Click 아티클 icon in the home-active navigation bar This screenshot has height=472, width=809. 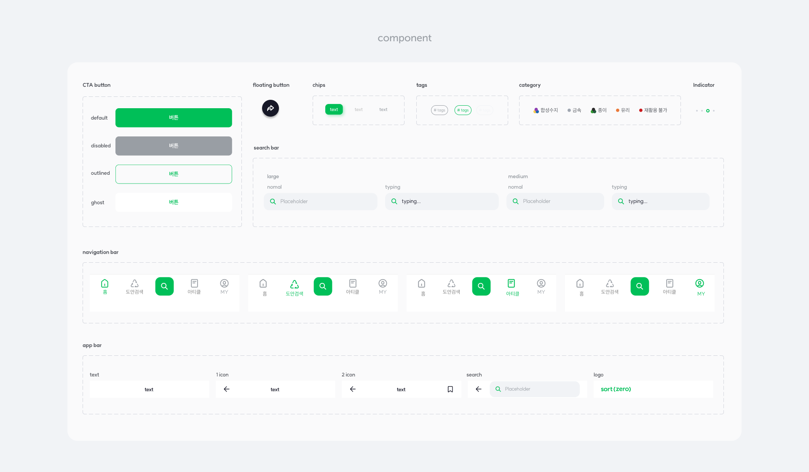[x=194, y=283]
